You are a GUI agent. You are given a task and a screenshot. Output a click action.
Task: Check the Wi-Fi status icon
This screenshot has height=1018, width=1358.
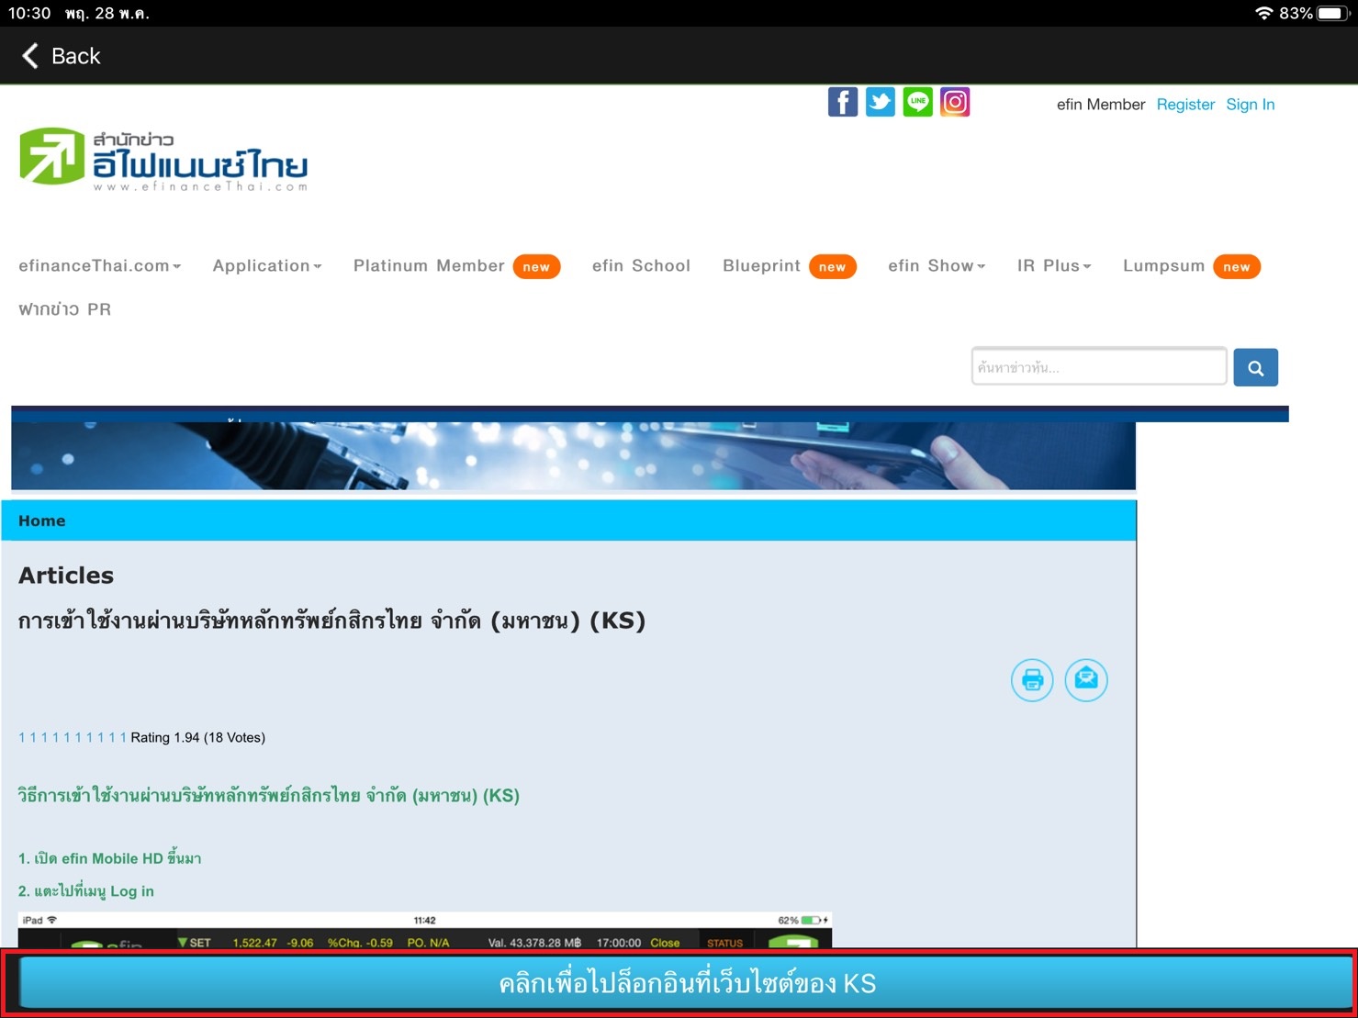(x=1264, y=13)
